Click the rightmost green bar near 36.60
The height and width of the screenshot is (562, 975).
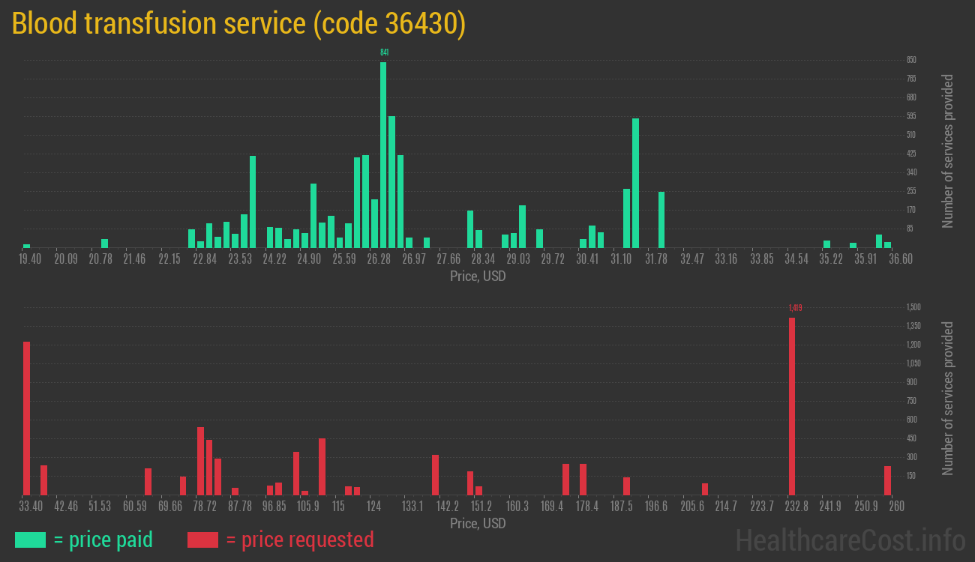pos(887,244)
